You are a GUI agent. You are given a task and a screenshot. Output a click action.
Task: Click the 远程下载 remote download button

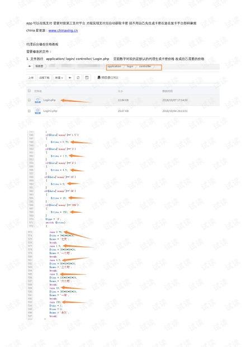44,78
